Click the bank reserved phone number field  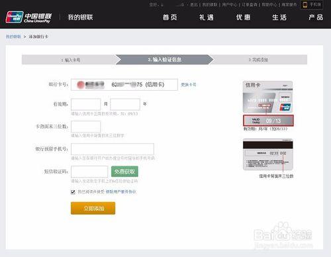(113, 149)
